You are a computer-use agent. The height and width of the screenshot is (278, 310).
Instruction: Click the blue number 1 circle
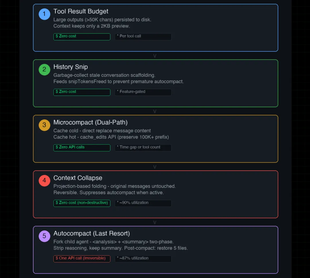pos(44,14)
